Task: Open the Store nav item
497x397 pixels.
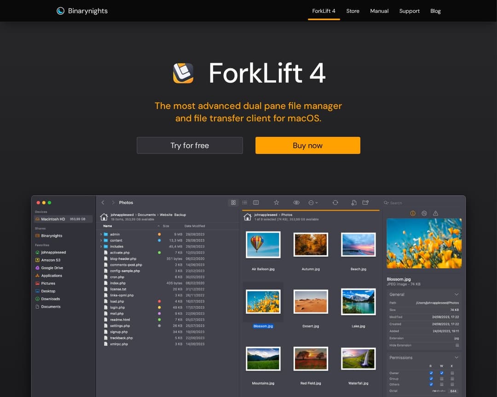Action: point(353,11)
